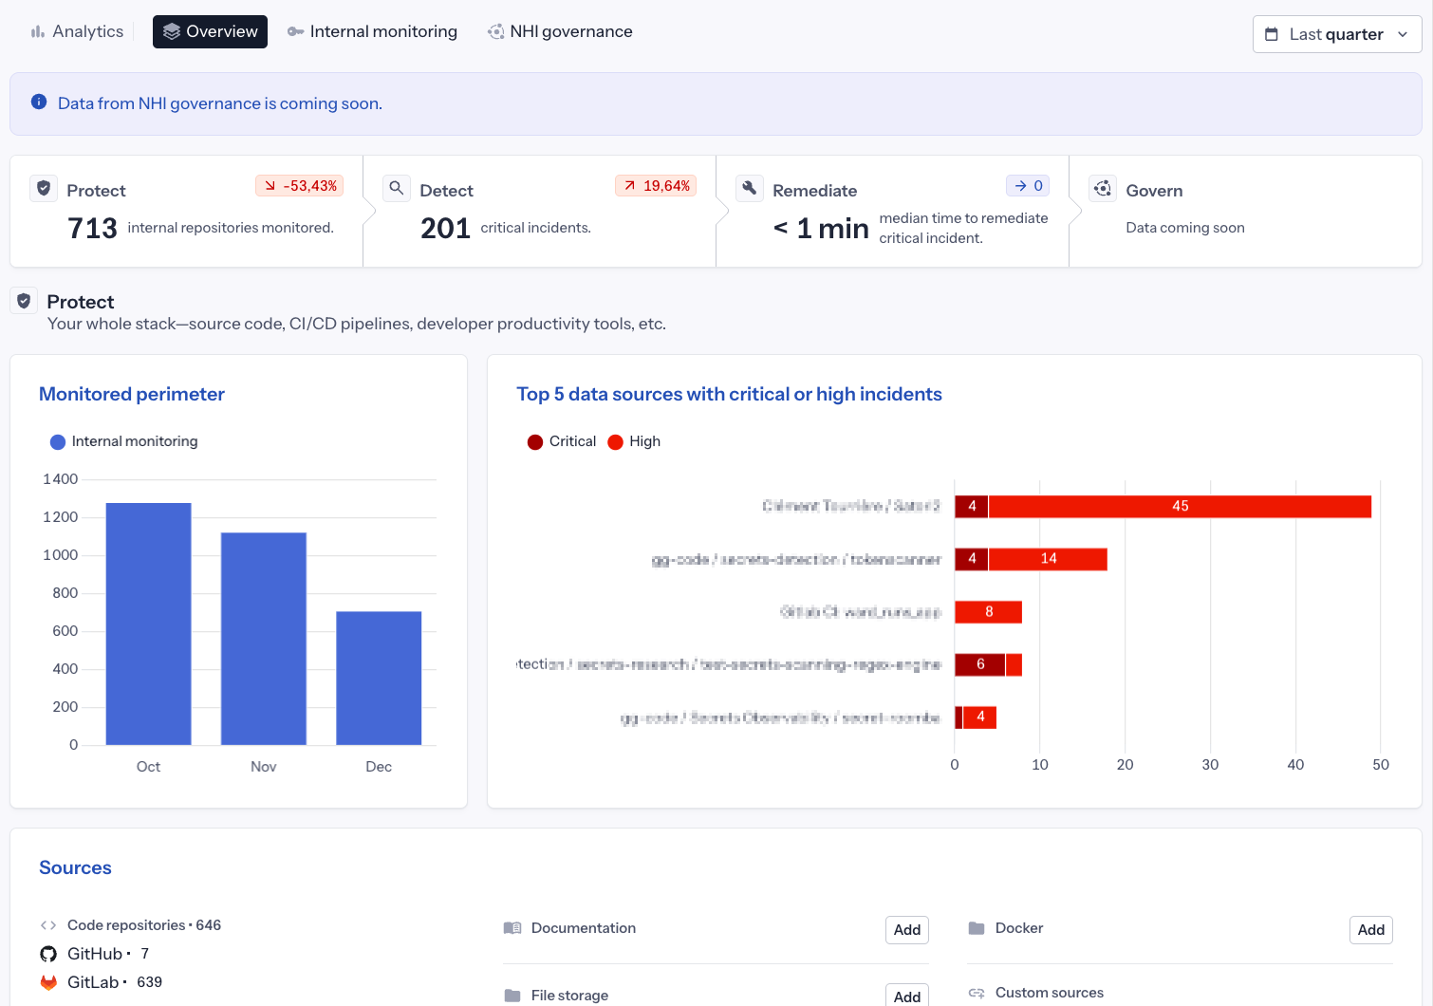Click the info icon in the NHI governance banner
Screen dimensions: 1433x1006
click(x=39, y=102)
